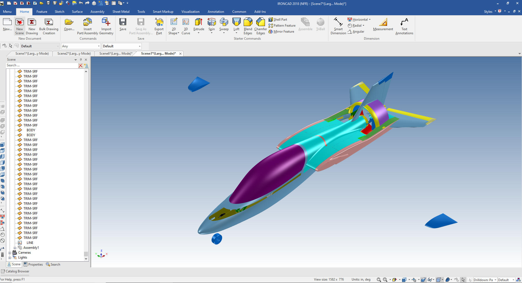Viewport: 522px width, 283px height.
Task: Click the Export Part icon
Action: pos(159,22)
